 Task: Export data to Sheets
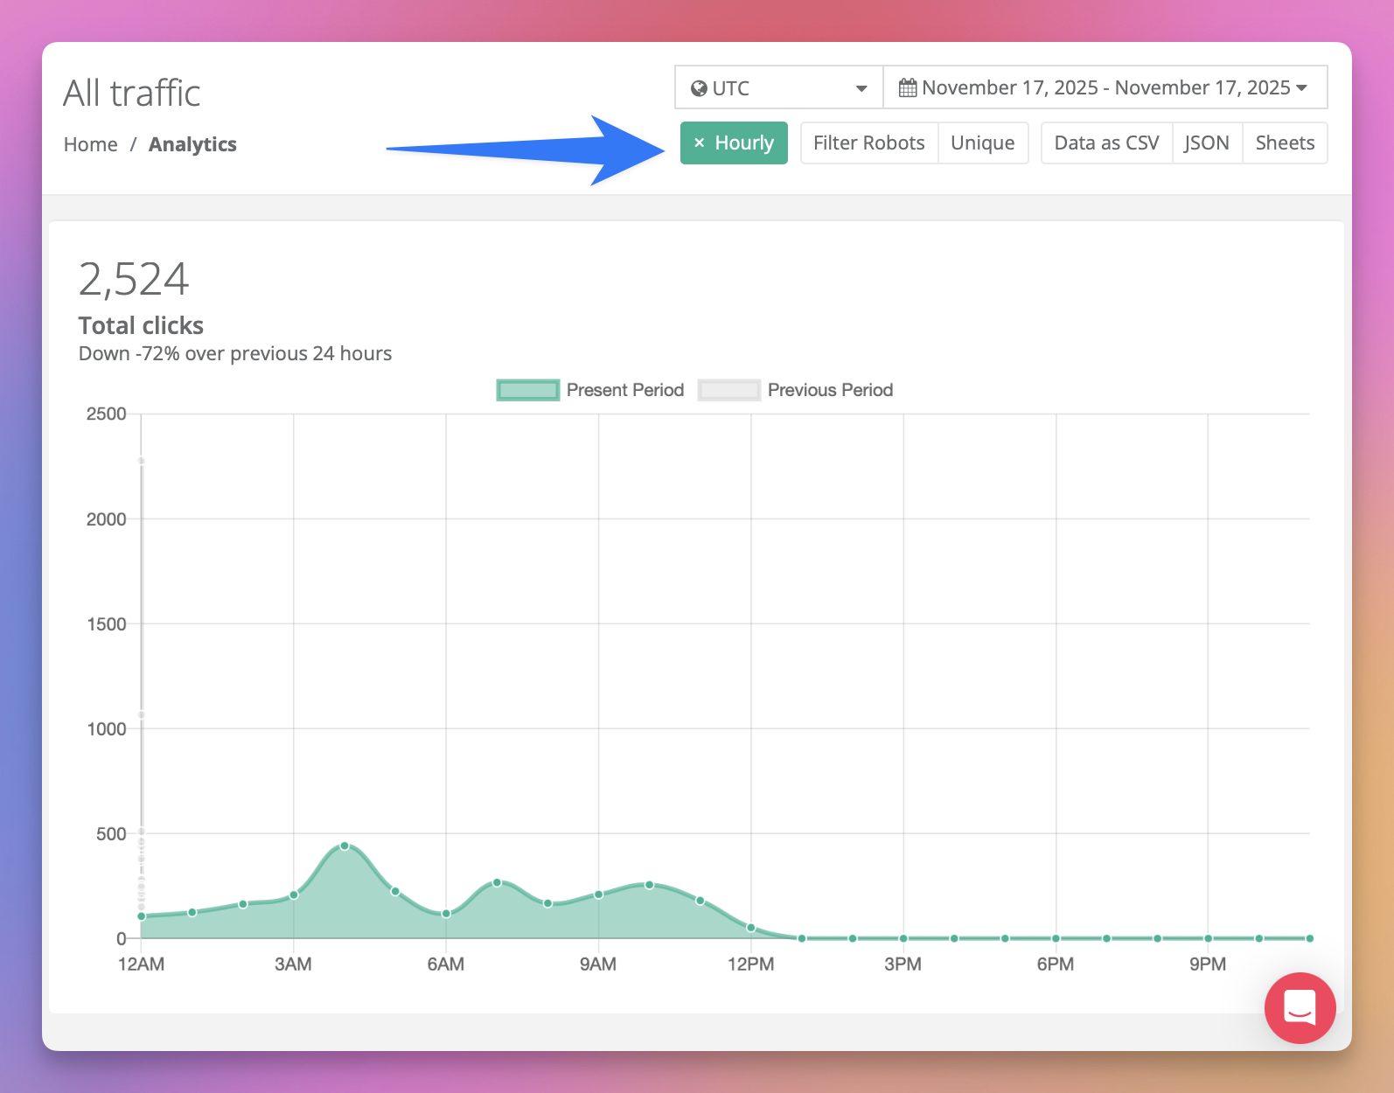pyautogui.click(x=1285, y=143)
